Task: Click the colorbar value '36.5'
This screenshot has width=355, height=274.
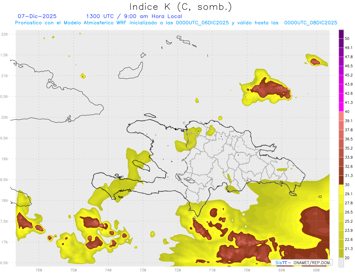Action: click(x=349, y=139)
